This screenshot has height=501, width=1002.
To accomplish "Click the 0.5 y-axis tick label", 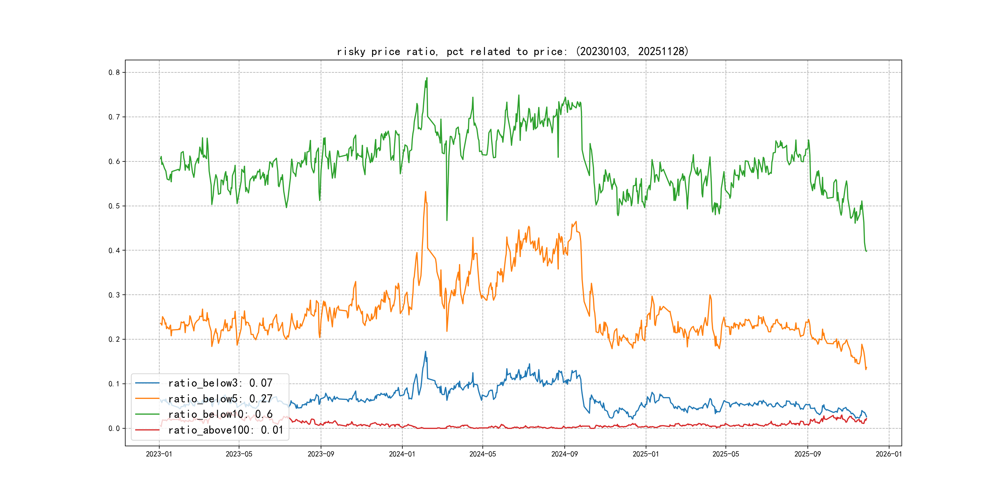I will point(114,206).
